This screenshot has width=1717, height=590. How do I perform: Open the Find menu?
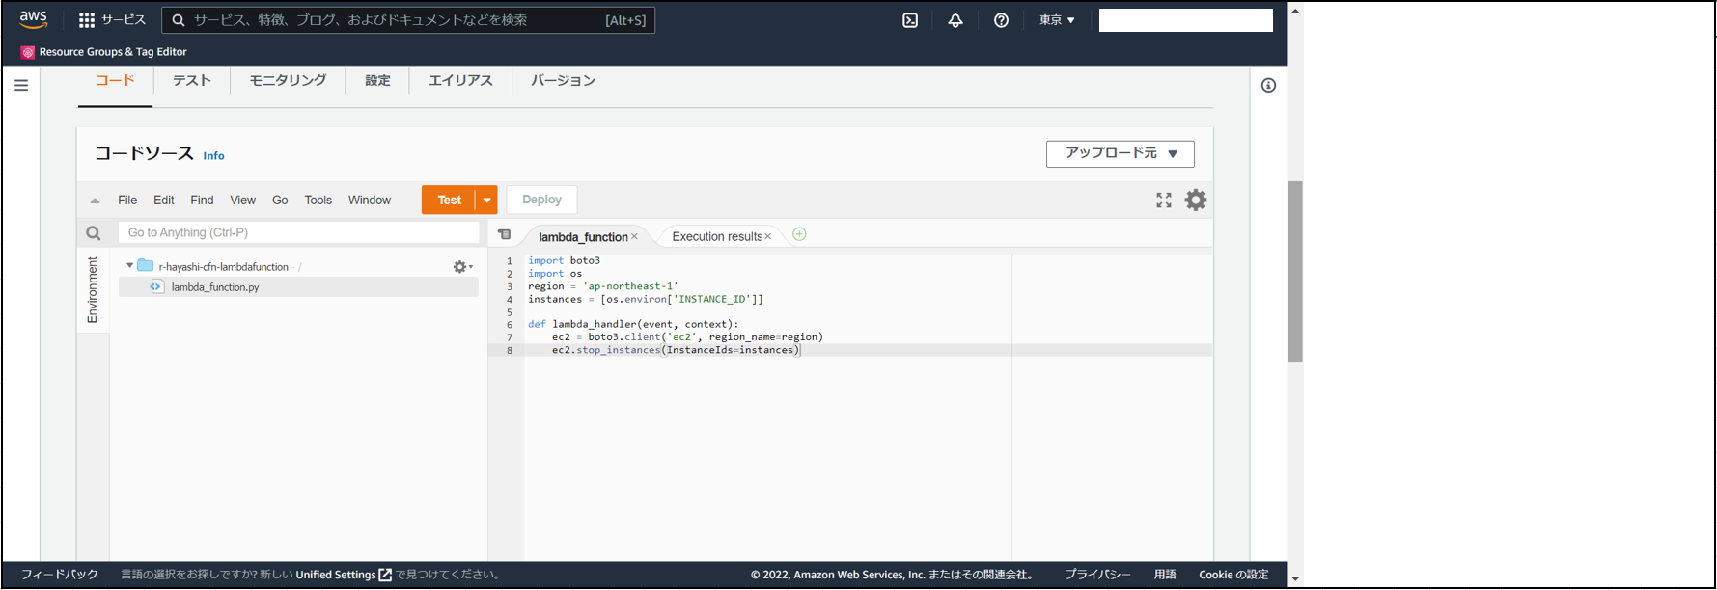(202, 200)
